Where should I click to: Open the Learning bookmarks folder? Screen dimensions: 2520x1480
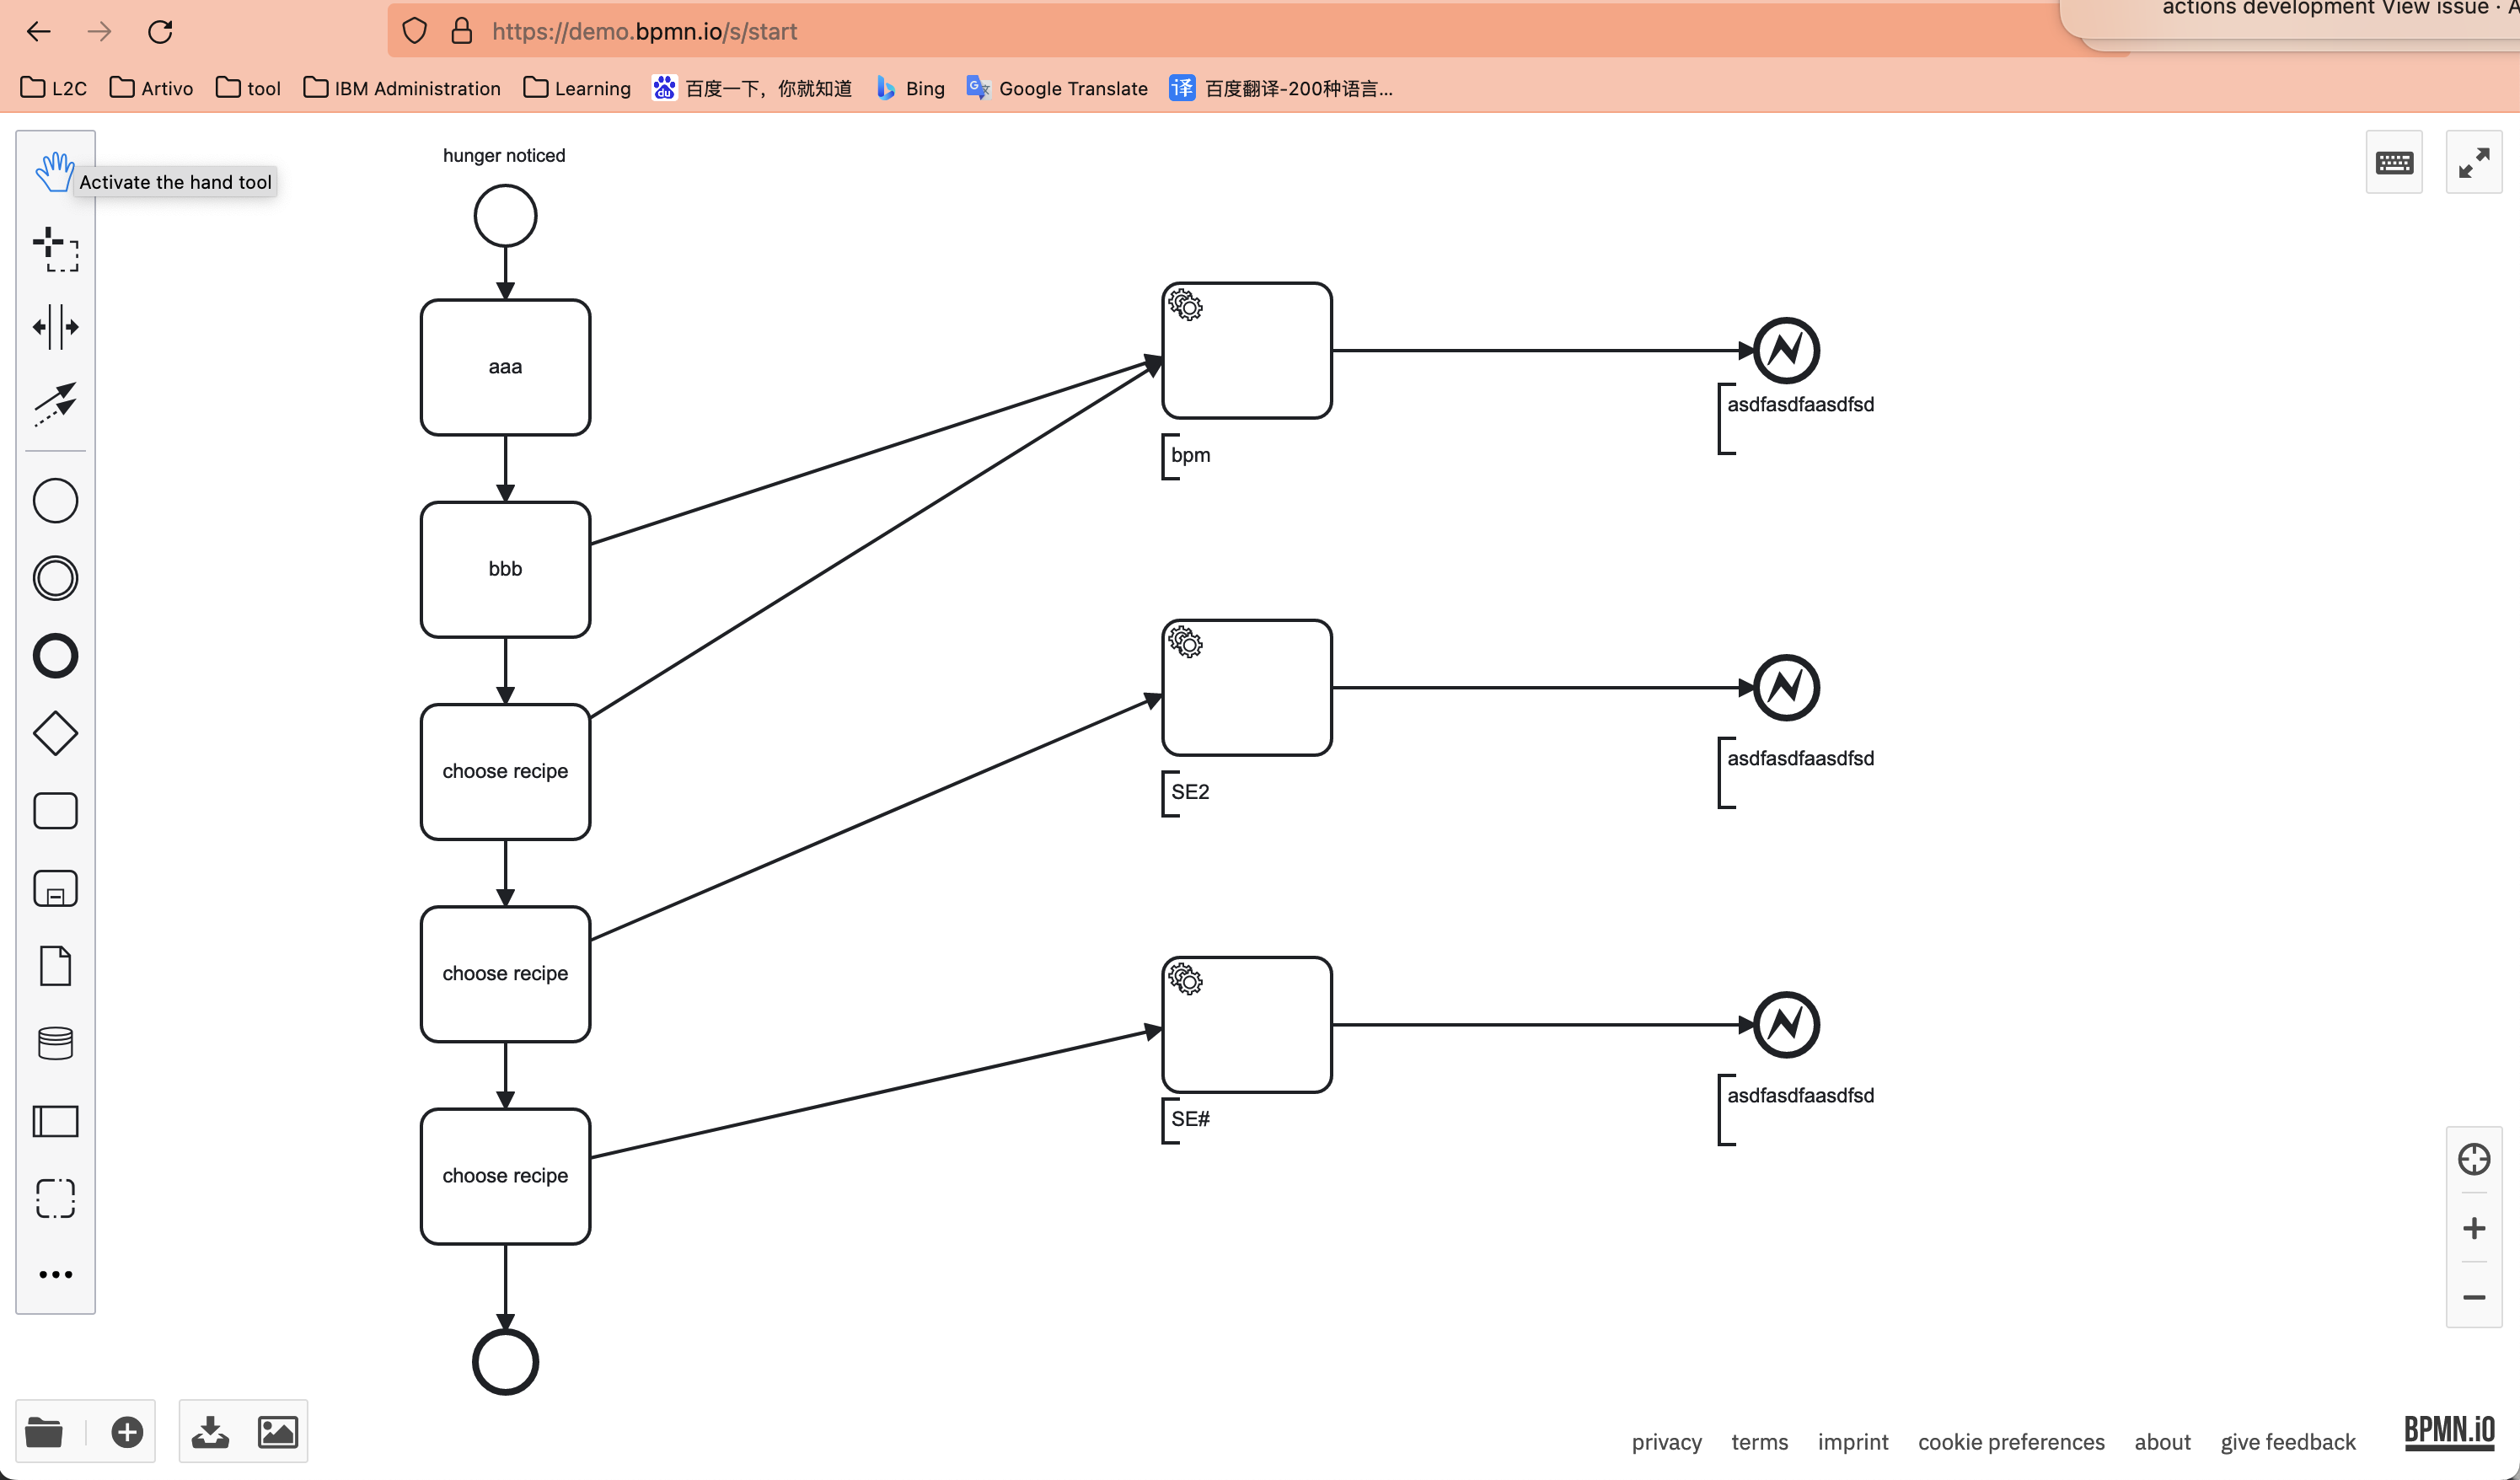(577, 88)
